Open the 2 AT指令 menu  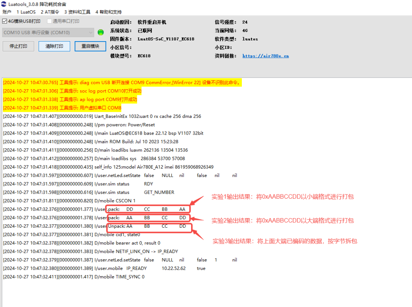50,12
